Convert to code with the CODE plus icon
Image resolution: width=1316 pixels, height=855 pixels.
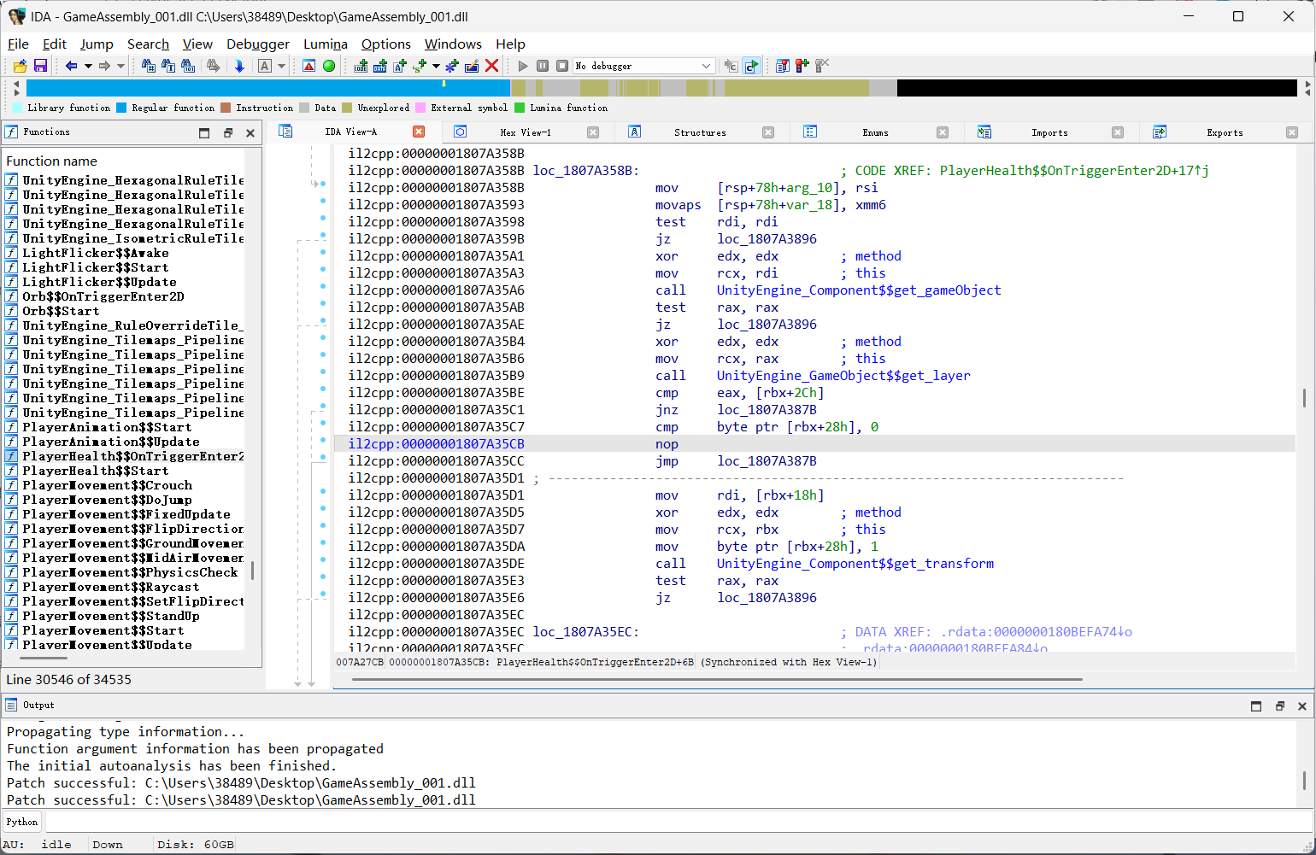(361, 66)
